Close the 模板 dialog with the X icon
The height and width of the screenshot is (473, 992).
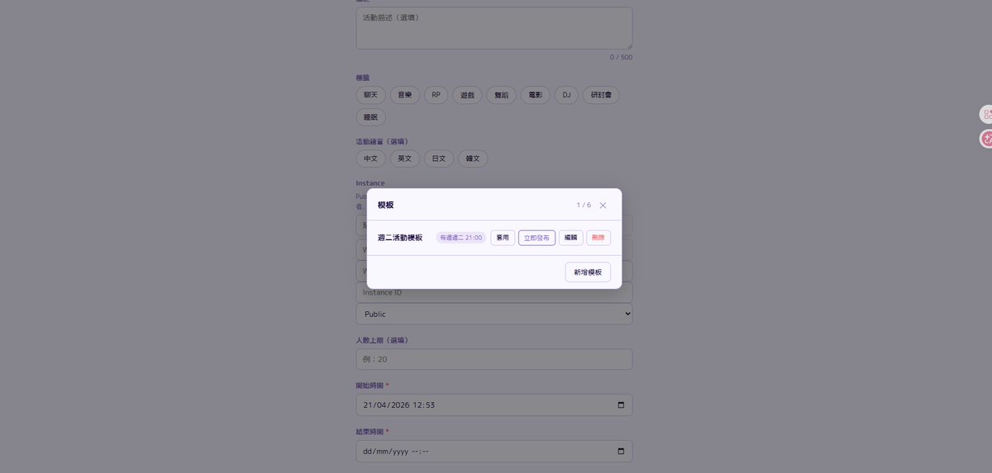pyautogui.click(x=603, y=205)
